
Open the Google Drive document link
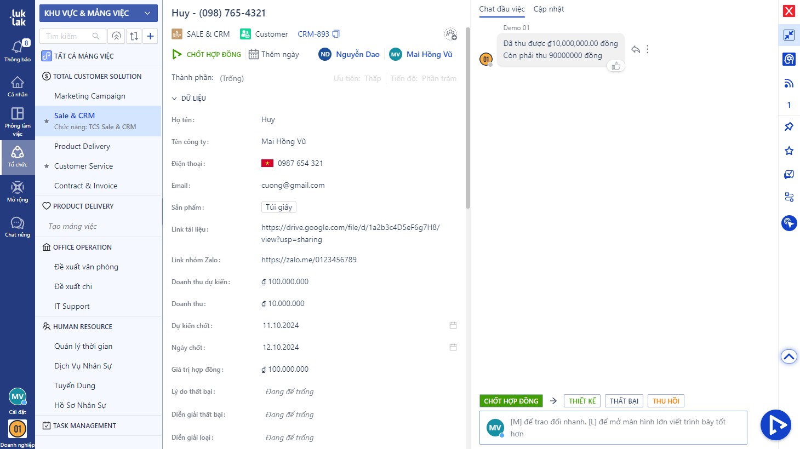click(x=350, y=227)
